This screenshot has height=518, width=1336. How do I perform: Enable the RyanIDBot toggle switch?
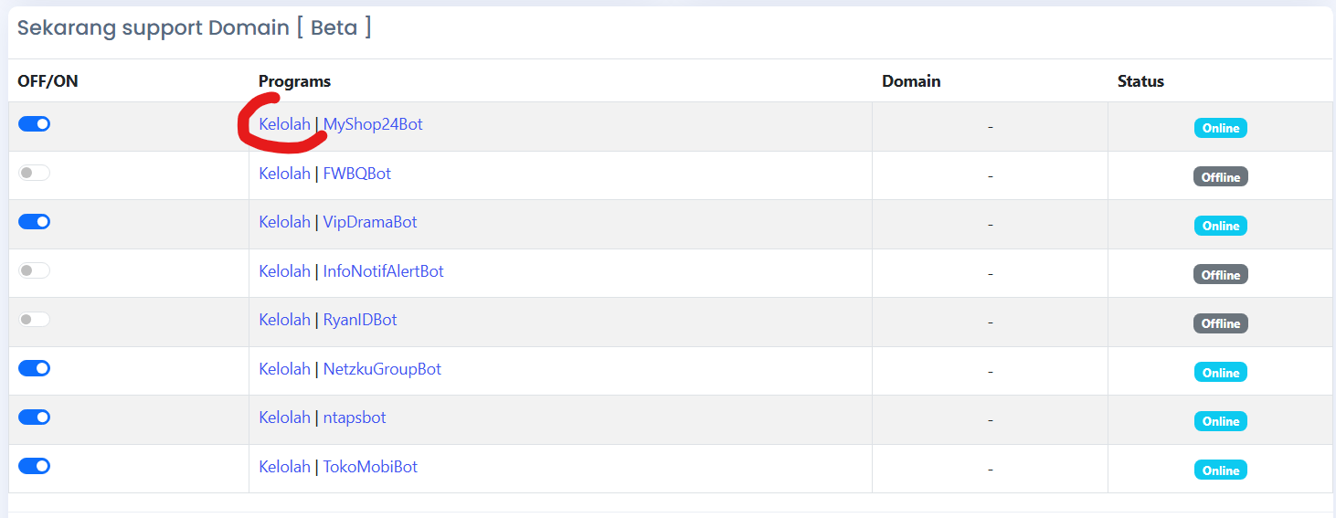pyautogui.click(x=35, y=320)
